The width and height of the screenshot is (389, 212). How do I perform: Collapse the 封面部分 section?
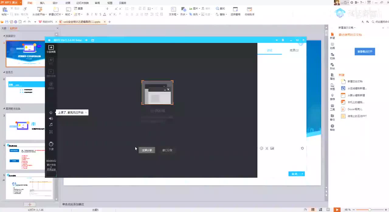pyautogui.click(x=5, y=36)
